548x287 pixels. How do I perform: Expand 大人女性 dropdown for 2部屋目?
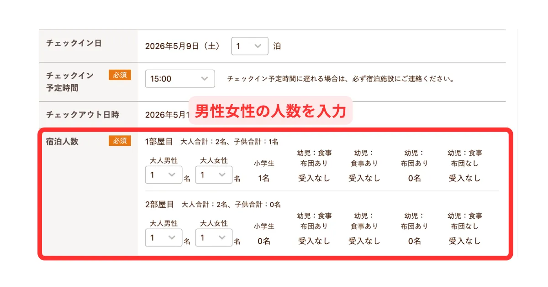coord(214,238)
